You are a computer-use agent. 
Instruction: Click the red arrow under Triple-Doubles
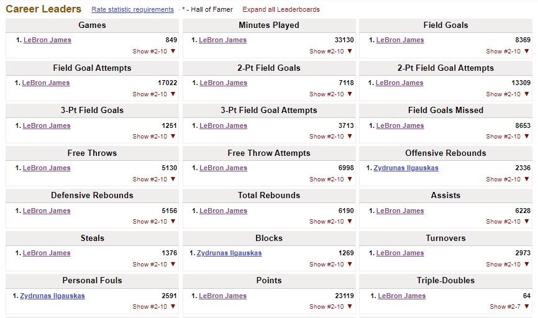point(527,306)
